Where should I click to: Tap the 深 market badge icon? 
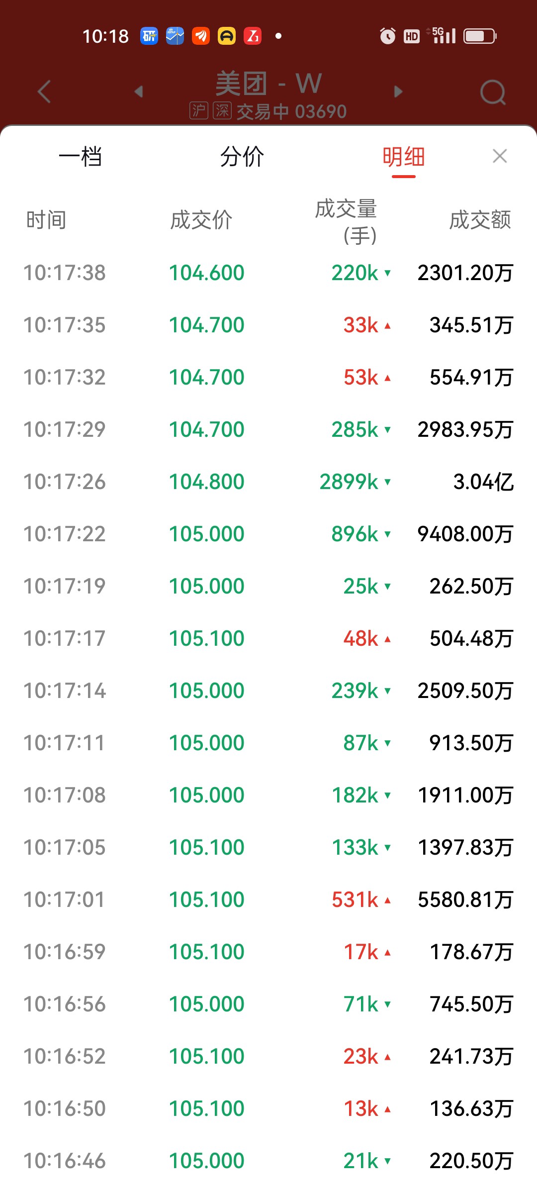point(222,110)
